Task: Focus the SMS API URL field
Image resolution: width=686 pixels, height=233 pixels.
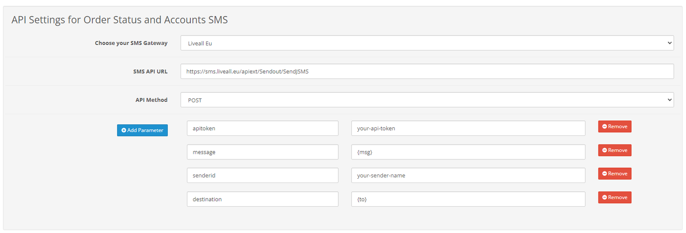Action: (x=427, y=71)
